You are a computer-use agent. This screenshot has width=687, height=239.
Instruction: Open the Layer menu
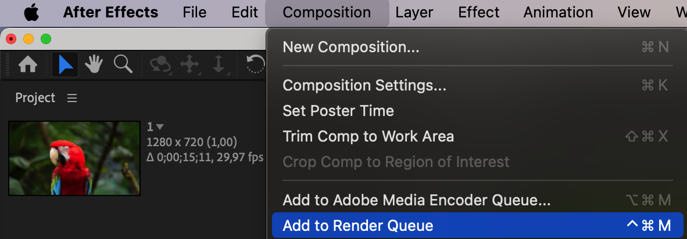[x=414, y=12]
